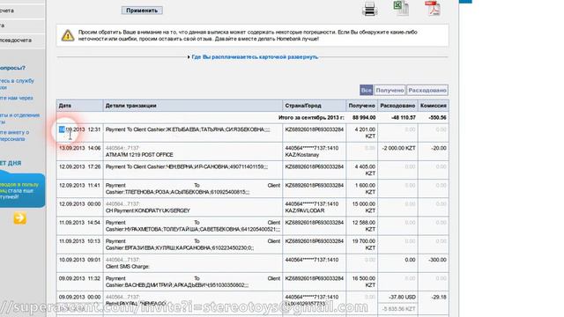The image size is (564, 317).
Task: Click KAZ/PAVLODAR location cell
Action: pos(305,210)
